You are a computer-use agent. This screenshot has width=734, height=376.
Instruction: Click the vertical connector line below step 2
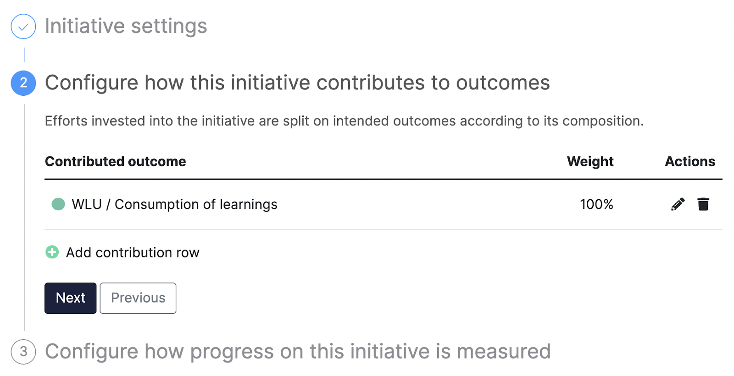click(24, 217)
